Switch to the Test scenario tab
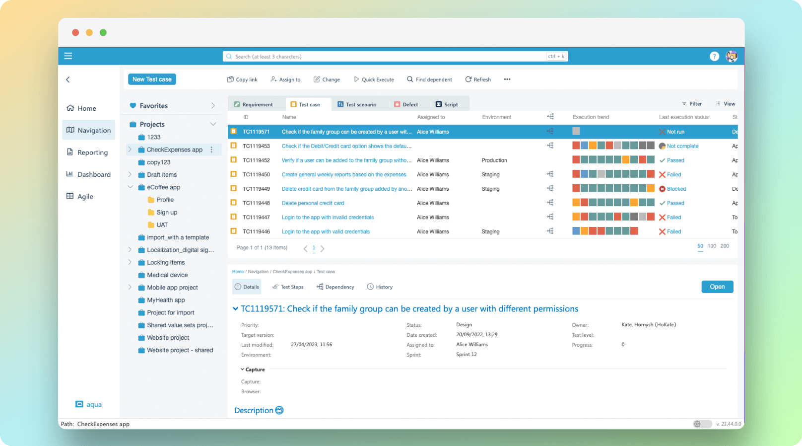Viewport: 802px width, 446px height. point(357,105)
